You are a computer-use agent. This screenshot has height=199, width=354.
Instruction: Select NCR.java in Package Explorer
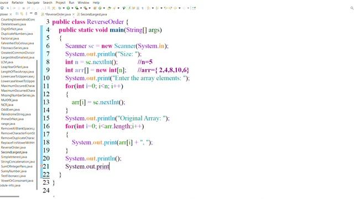click(7, 104)
